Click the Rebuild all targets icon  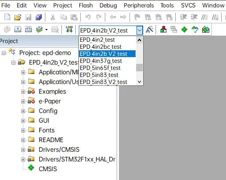tap(28, 29)
